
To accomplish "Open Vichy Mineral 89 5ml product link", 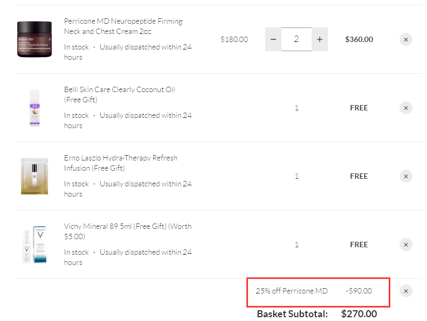I will click(x=127, y=232).
